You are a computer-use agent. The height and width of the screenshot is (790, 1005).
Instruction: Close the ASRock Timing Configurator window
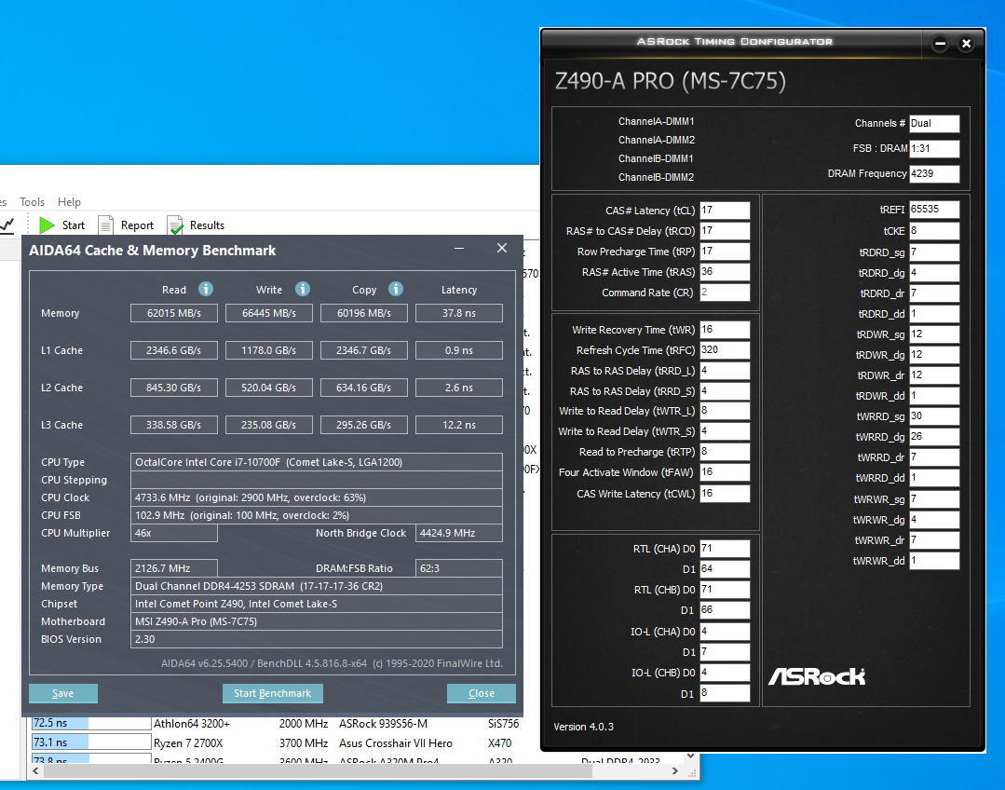pos(967,44)
